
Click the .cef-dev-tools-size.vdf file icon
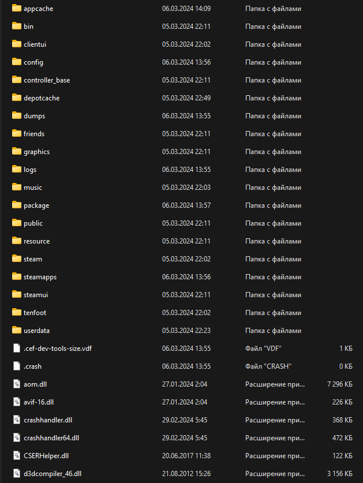(17, 348)
